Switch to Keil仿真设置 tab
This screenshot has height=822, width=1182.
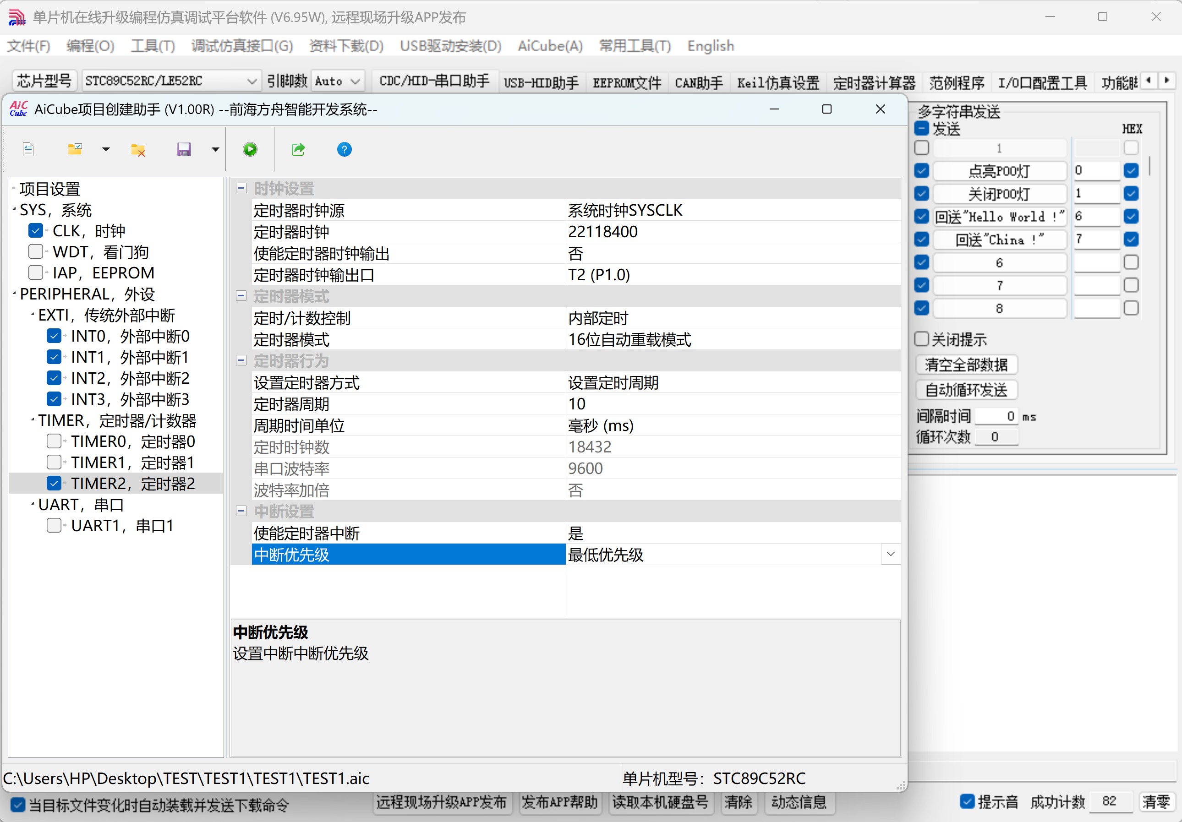point(778,82)
